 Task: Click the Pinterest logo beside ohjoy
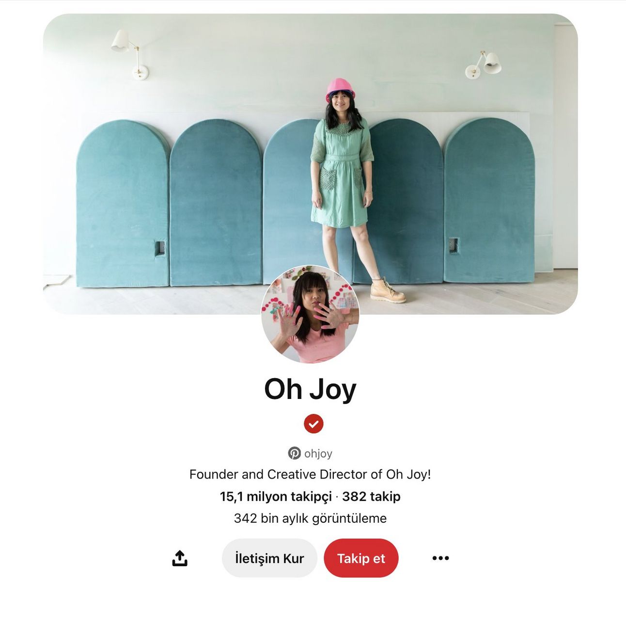[x=294, y=453]
